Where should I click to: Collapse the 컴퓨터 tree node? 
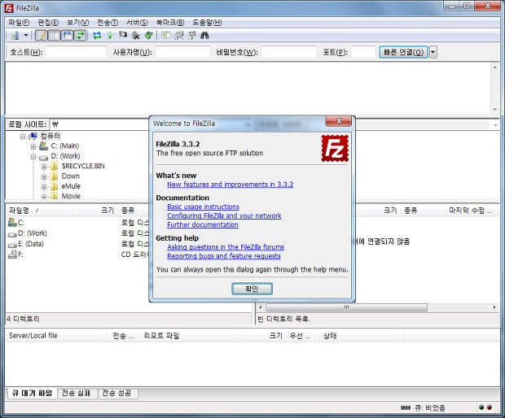tap(23, 137)
